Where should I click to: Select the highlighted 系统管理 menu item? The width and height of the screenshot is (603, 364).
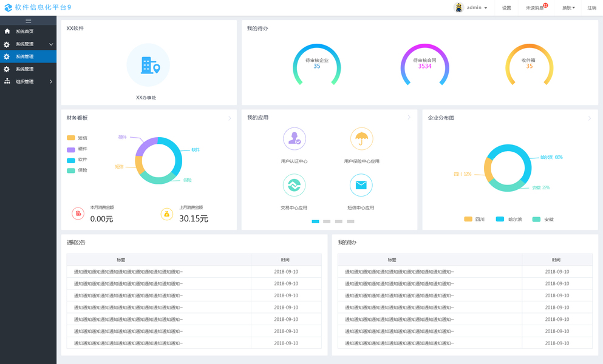coord(28,56)
